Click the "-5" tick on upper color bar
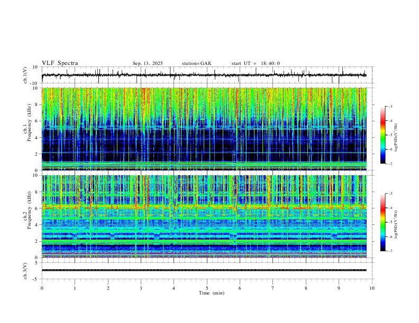Image resolution: width=419 pixels, height=323 pixels. point(390,135)
